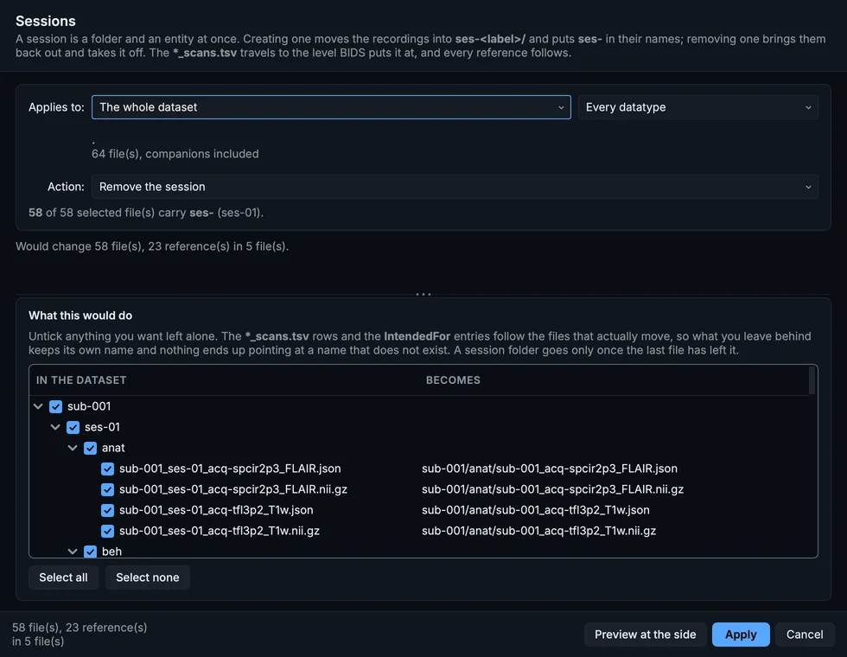The height and width of the screenshot is (657, 847).
Task: Select the sub-001 tree row label
Action: tap(89, 406)
